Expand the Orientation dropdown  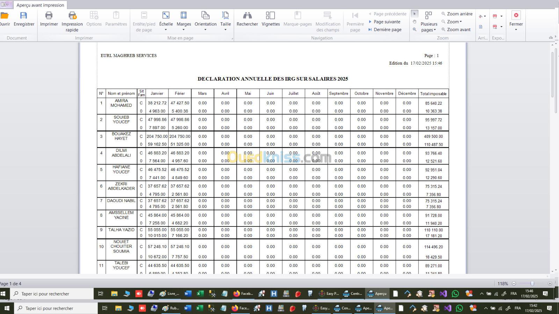pos(205,30)
